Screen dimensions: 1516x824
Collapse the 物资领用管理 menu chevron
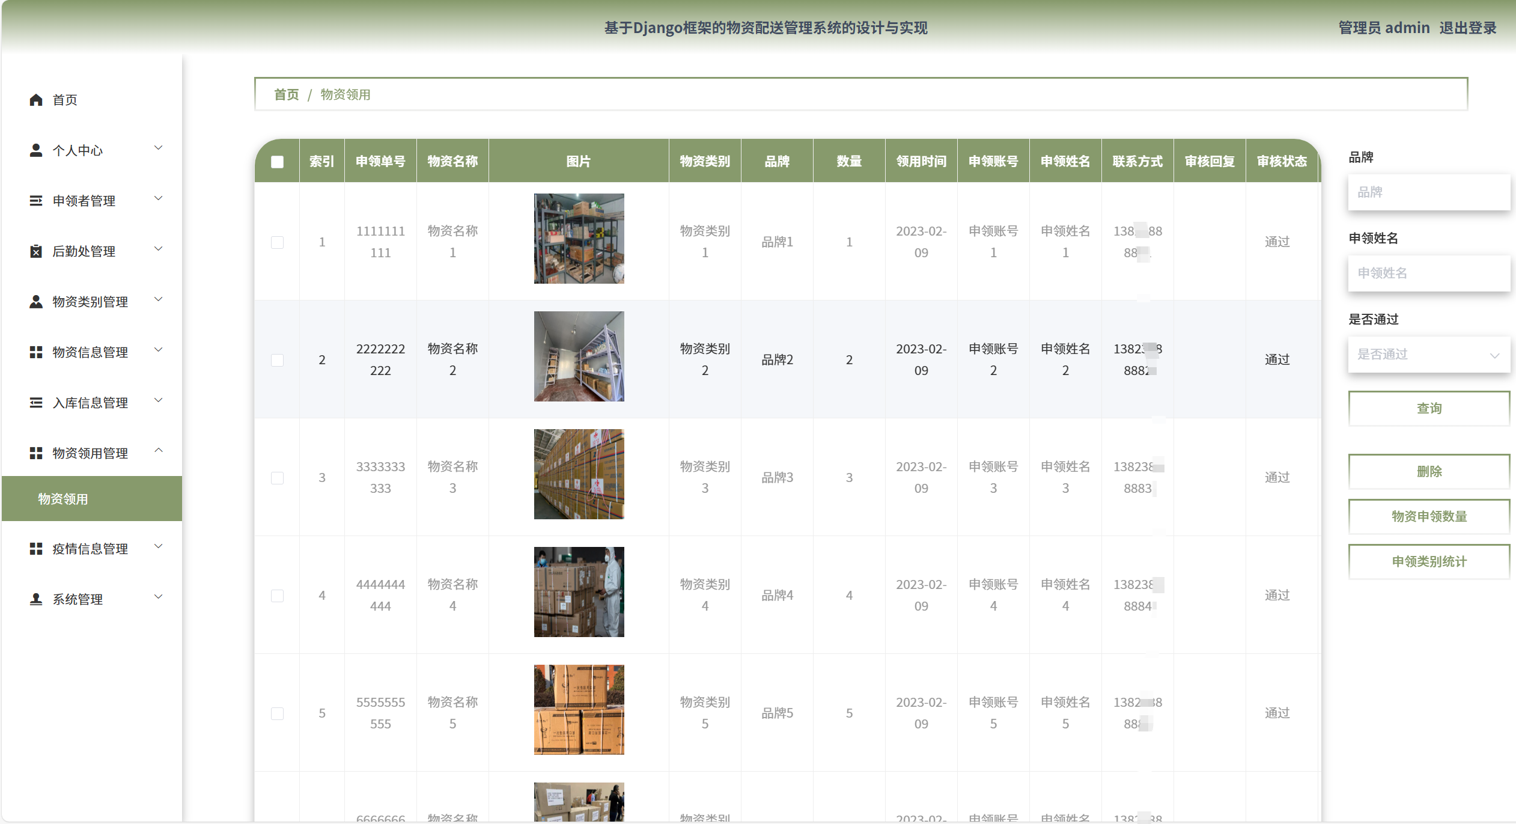pos(159,451)
